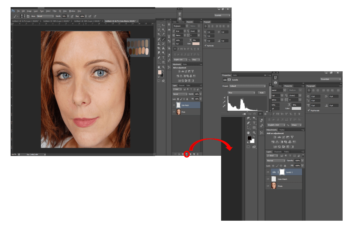Select the Crop tool

pyautogui.click(x=159, y=34)
